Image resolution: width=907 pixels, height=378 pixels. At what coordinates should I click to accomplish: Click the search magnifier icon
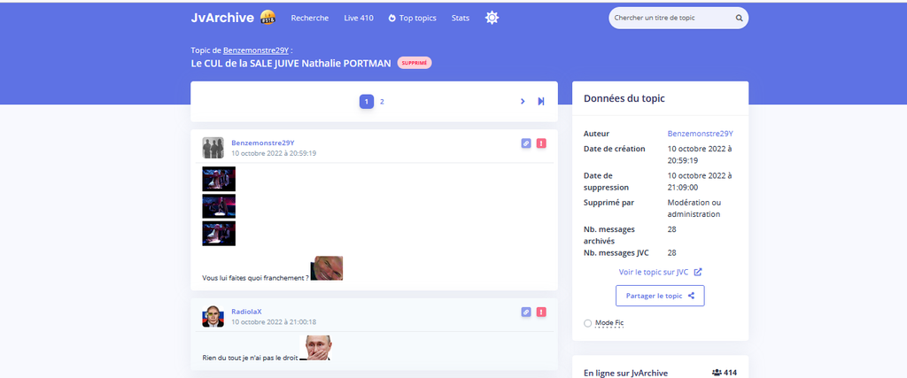pos(739,18)
